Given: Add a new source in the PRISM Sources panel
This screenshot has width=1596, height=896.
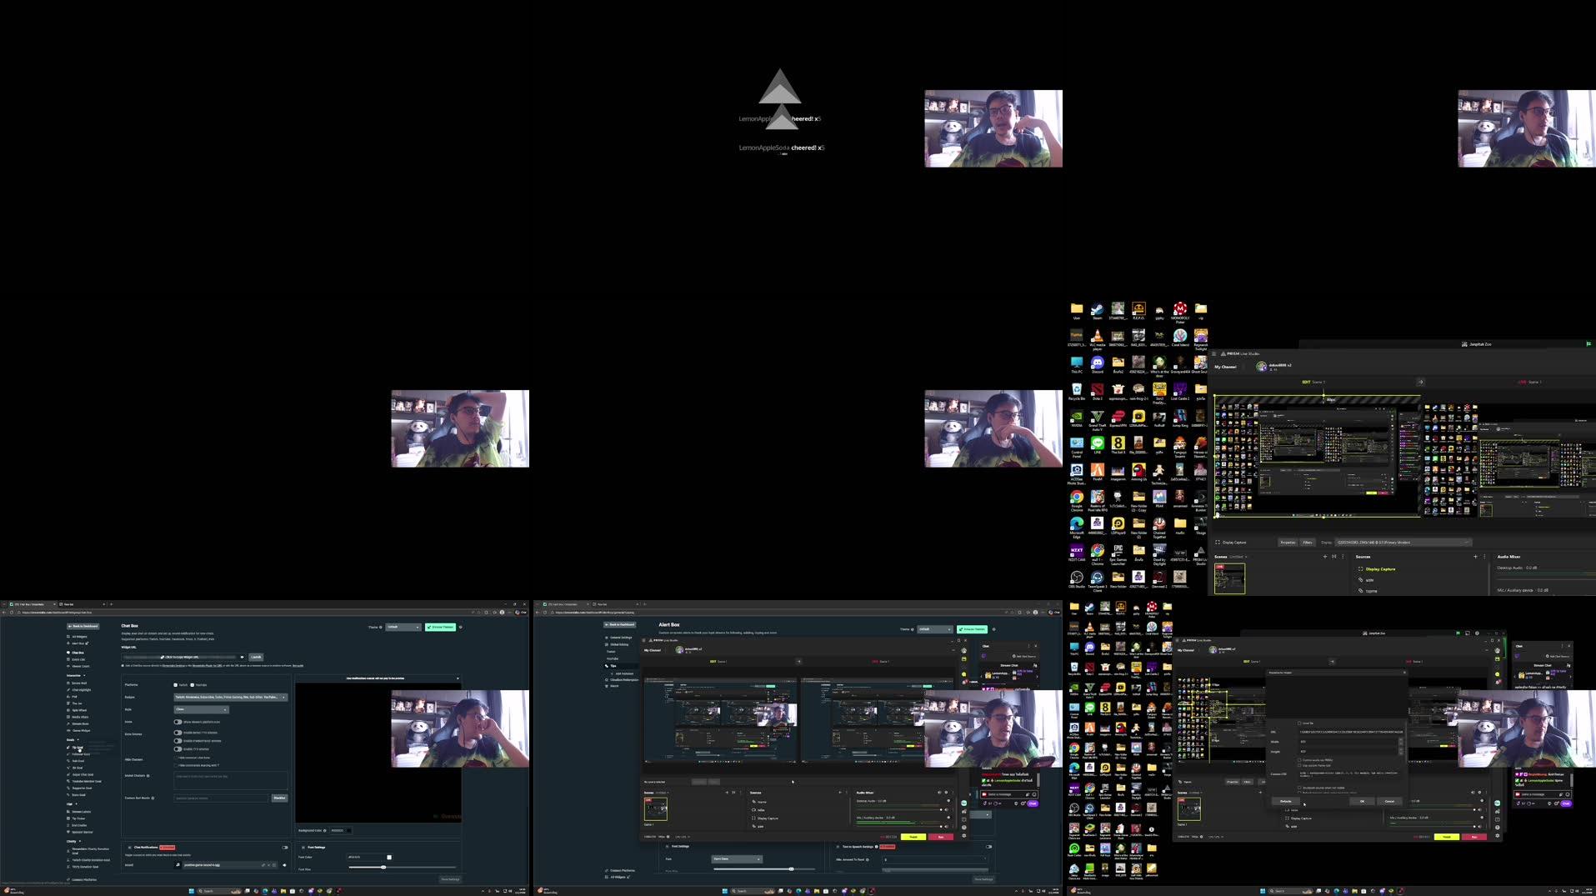Looking at the screenshot, I should [x=1475, y=556].
